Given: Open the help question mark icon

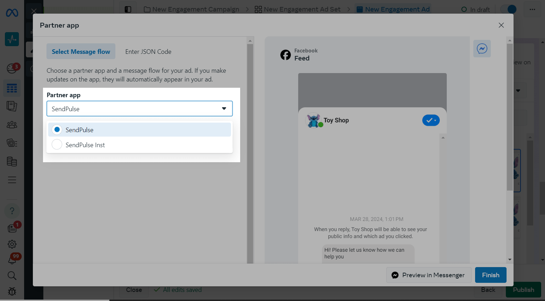Looking at the screenshot, I should [12, 211].
